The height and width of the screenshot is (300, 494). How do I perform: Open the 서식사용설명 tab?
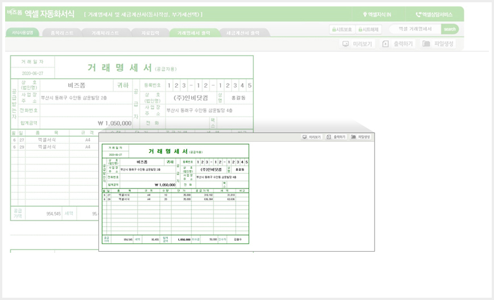[x=22, y=32]
